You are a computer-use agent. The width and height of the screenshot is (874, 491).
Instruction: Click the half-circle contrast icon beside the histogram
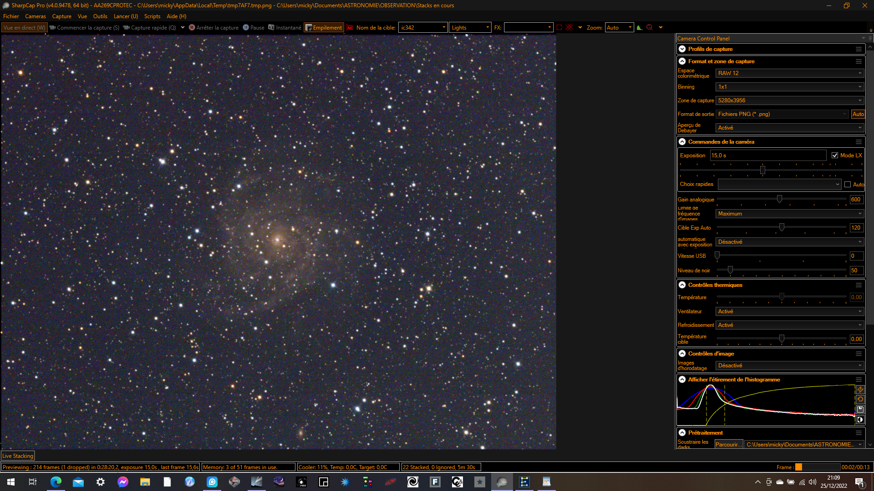(860, 420)
